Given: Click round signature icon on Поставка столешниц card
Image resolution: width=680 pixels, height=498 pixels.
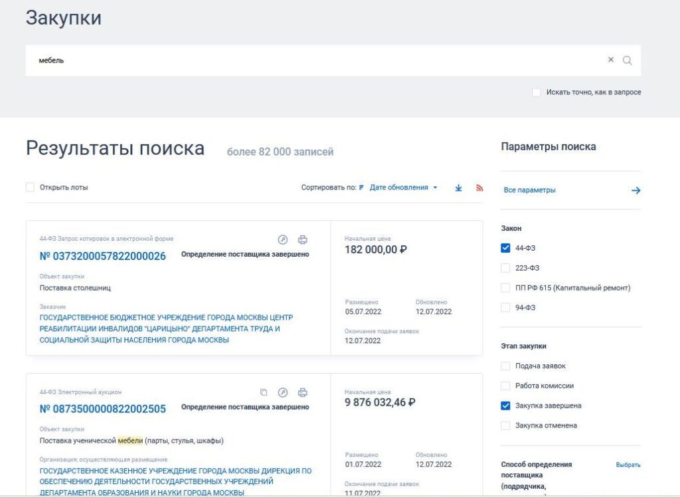Looking at the screenshot, I should click(283, 239).
